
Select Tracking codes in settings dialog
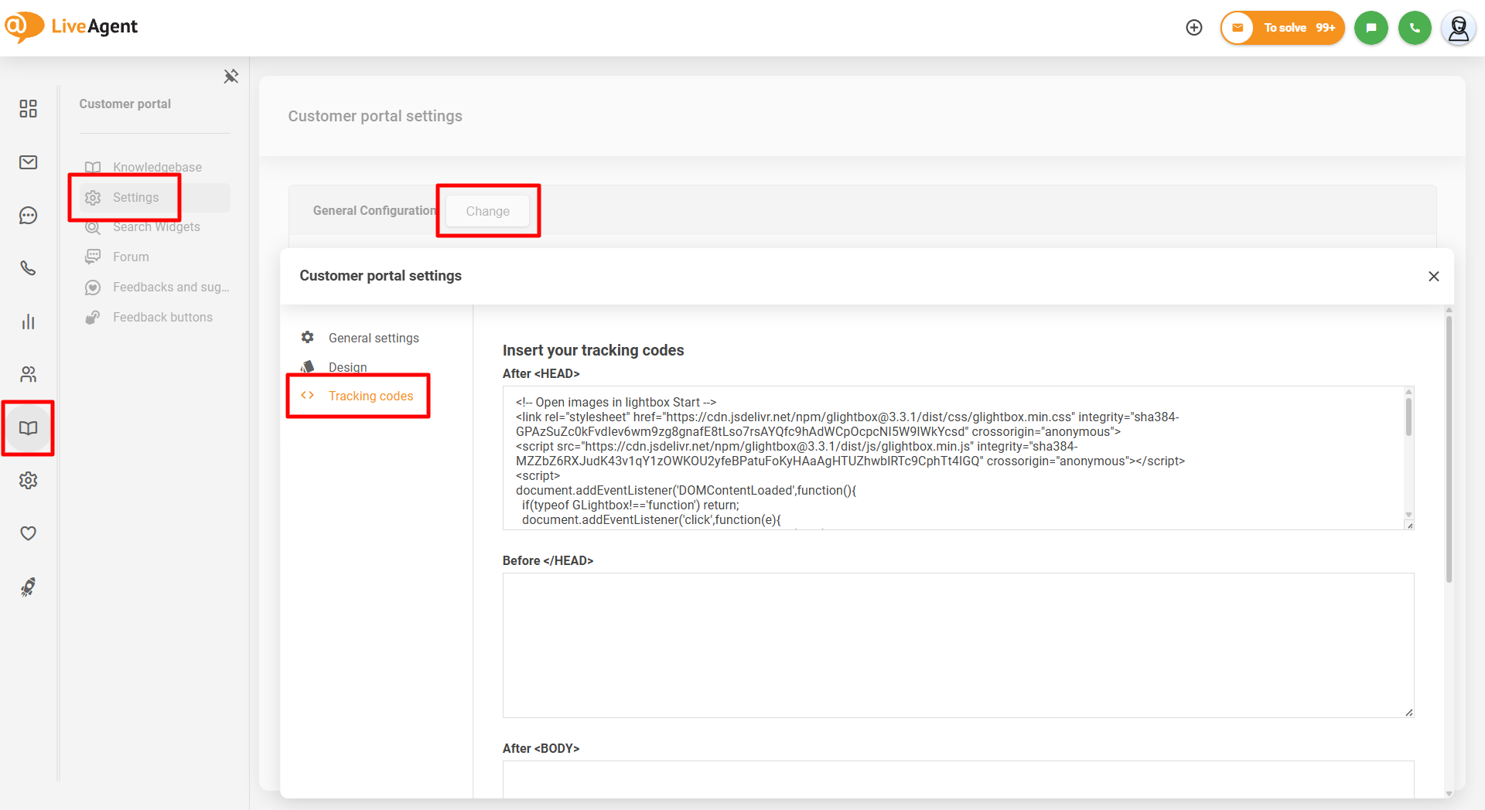(370, 396)
